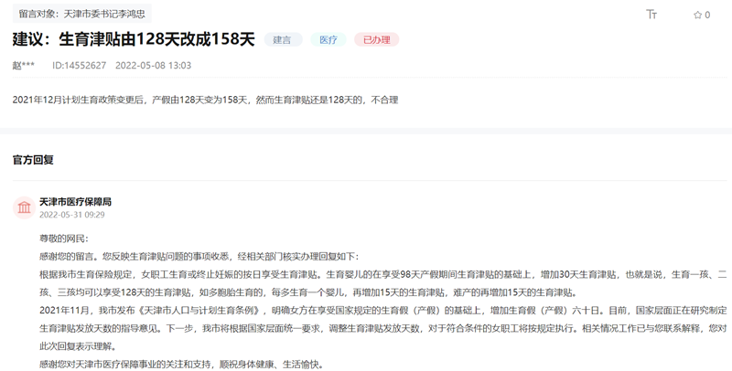Image resolution: width=732 pixels, height=371 pixels.
Task: Select the 医疗 category tag
Action: (x=328, y=39)
